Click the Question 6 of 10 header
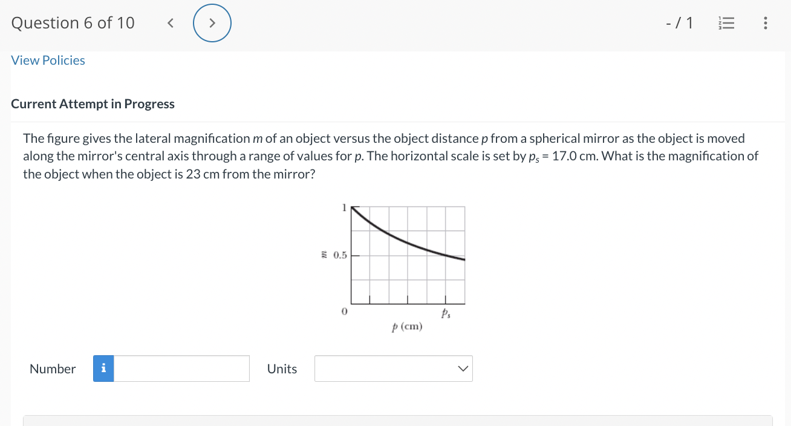Screen dimensions: 791x426 click(73, 22)
